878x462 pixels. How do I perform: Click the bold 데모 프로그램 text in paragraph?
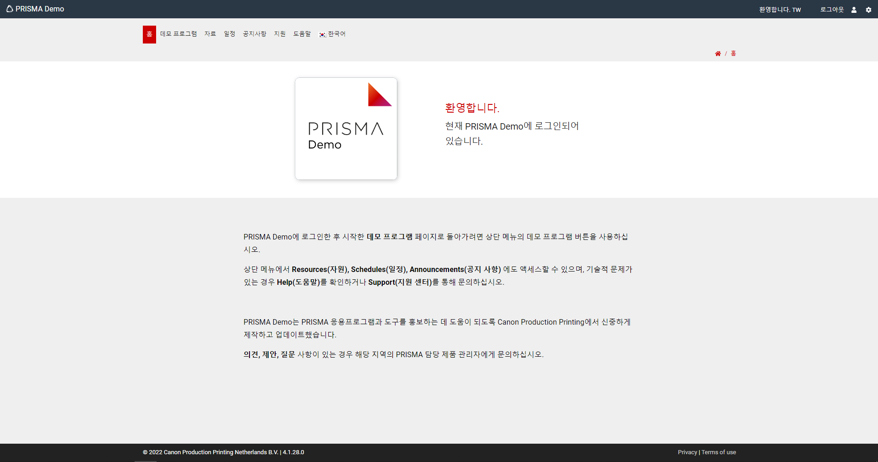390,237
